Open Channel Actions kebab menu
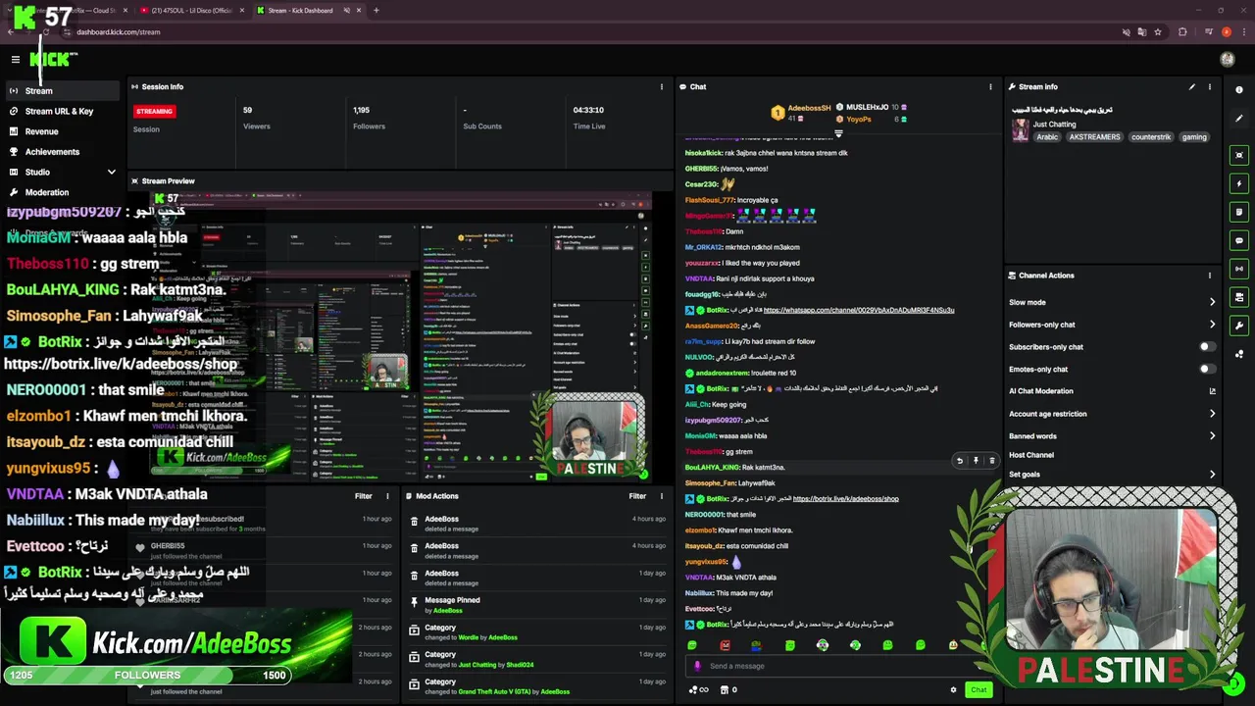The height and width of the screenshot is (706, 1255). 1210,276
